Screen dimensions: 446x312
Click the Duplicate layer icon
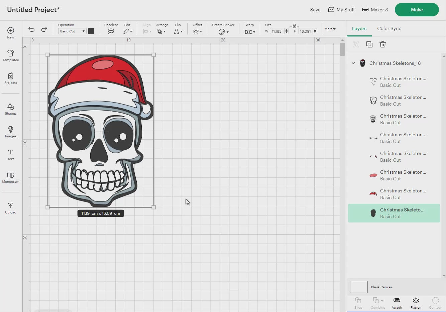(x=369, y=44)
